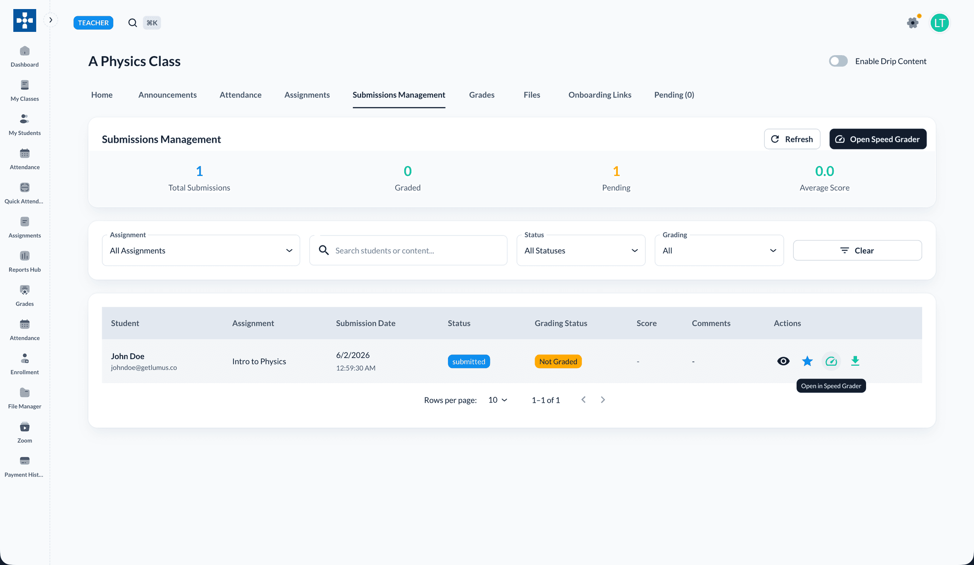Grade John Doe's submission with star icon
Viewport: 974px width, 565px height.
[x=807, y=361]
